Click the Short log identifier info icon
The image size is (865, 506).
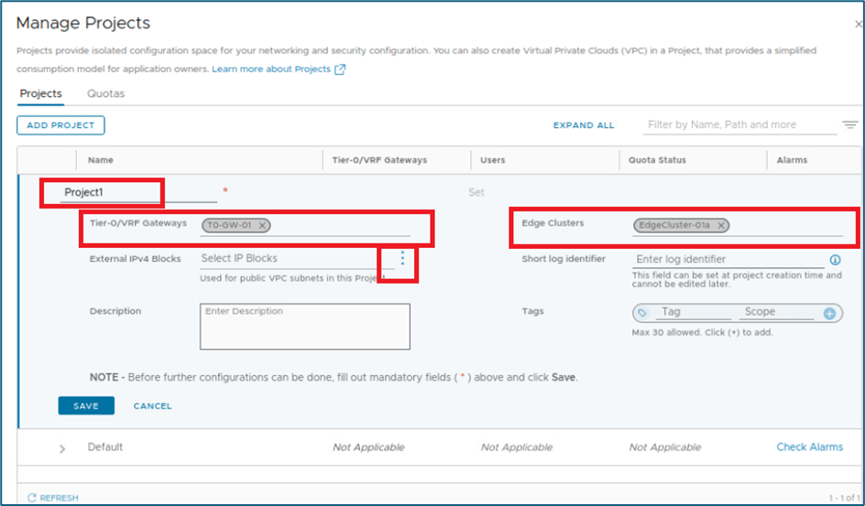coord(835,260)
